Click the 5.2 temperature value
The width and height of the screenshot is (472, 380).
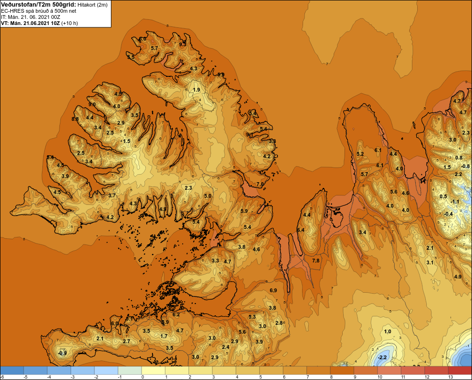pyautogui.click(x=360, y=154)
